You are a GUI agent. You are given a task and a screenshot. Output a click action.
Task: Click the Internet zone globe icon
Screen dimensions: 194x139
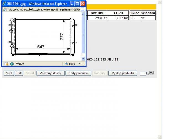[12, 64]
